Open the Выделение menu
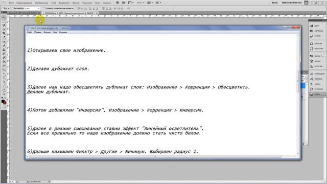 pos(64,3)
